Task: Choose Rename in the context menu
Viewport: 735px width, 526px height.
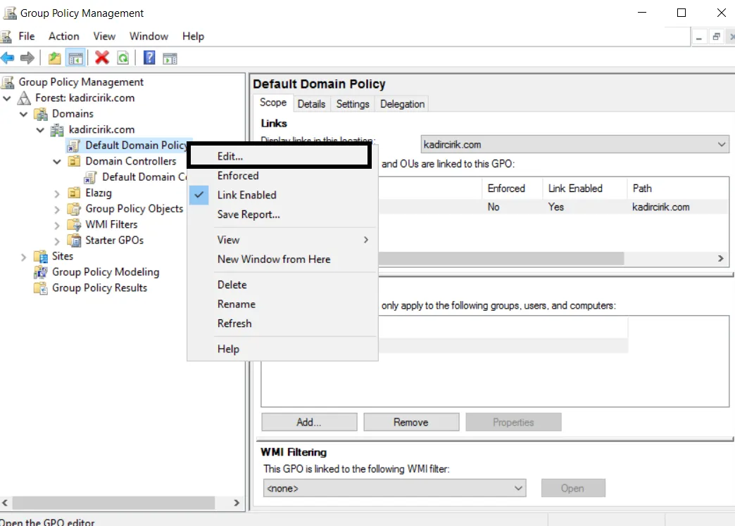Action: [282, 304]
